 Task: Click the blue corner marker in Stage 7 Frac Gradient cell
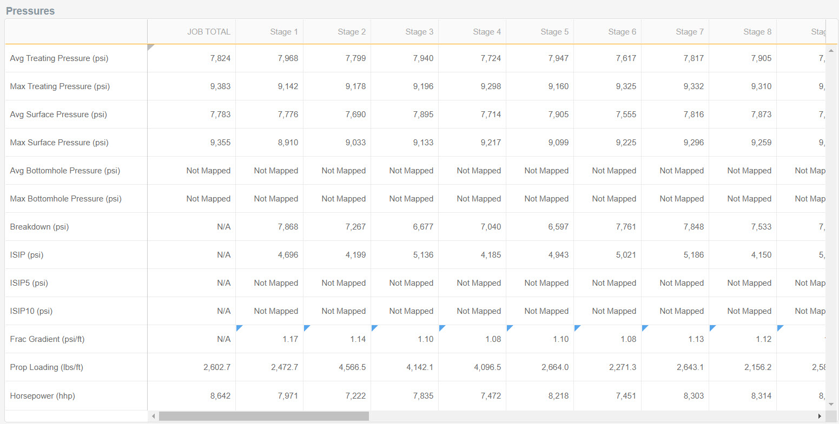(644, 327)
